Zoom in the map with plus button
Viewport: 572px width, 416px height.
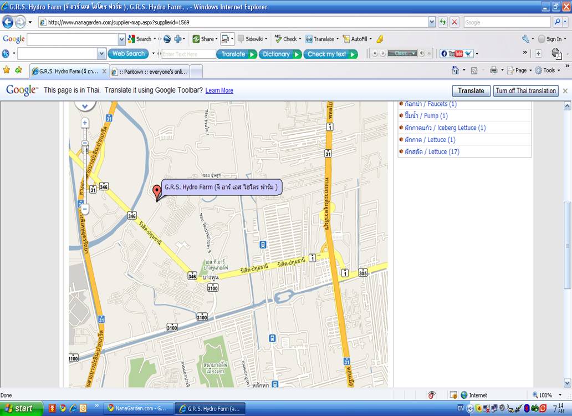(85, 123)
